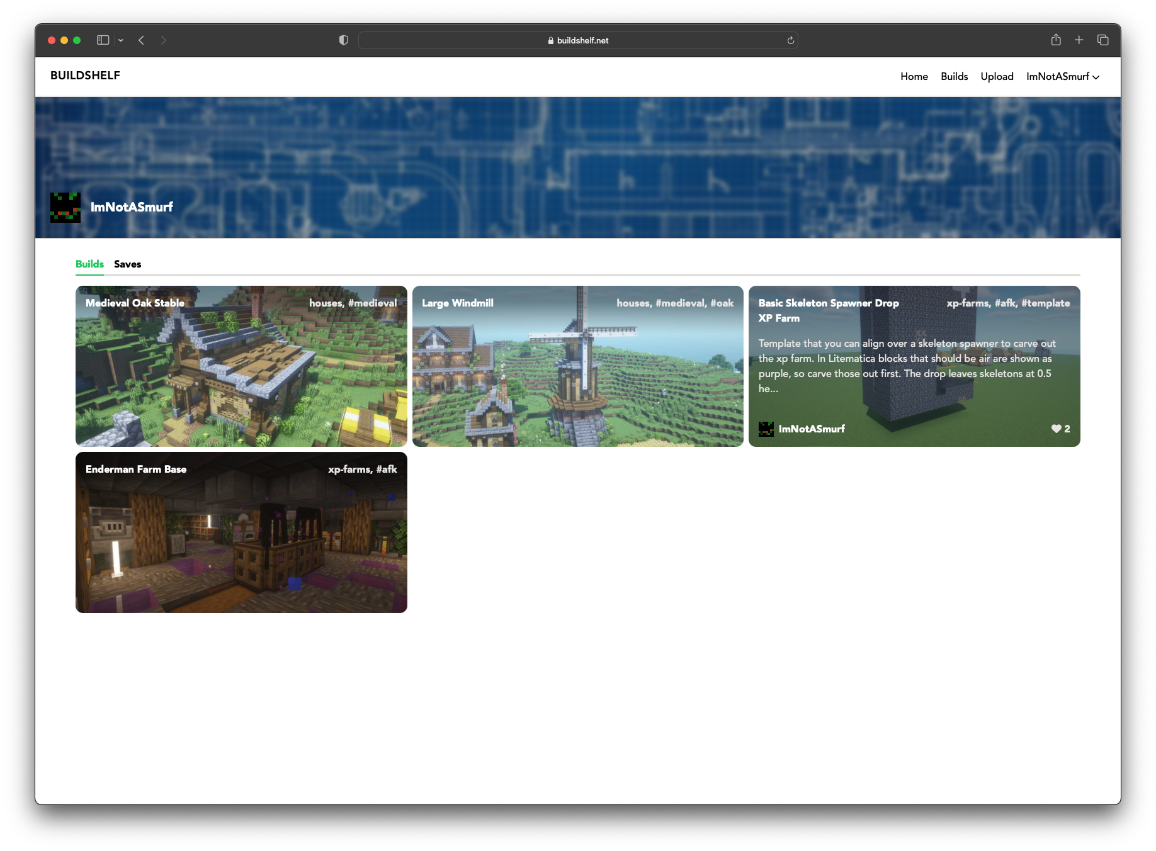Screen dimensions: 1156x851
Task: Open the Builds nav link
Action: [x=955, y=76]
